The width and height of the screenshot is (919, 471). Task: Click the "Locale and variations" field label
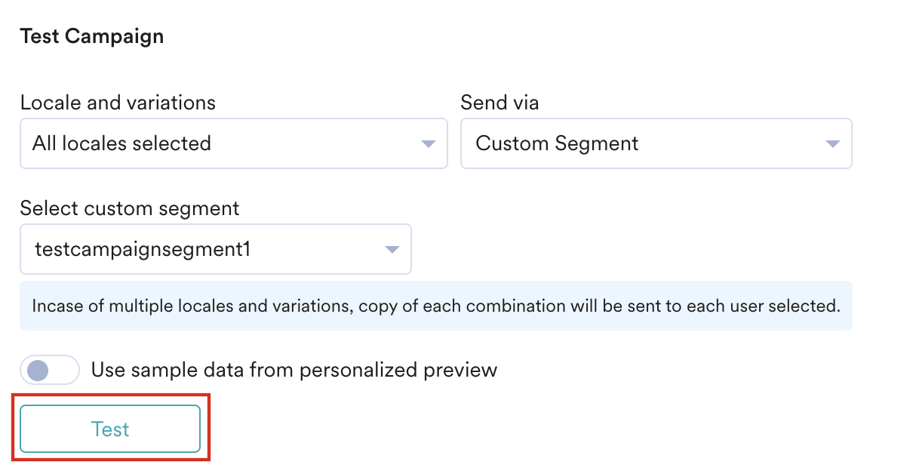118,103
